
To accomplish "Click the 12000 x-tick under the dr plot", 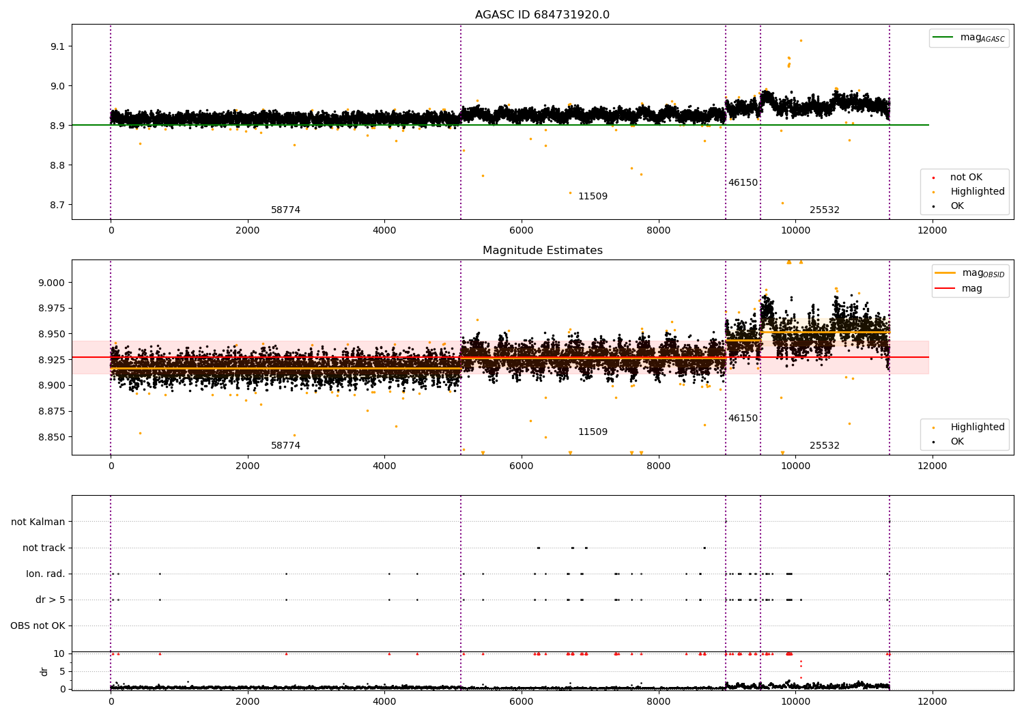I will 933,702.
